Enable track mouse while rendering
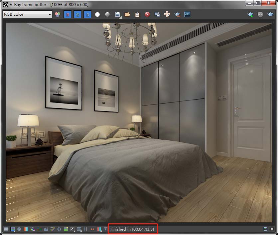This screenshot has width=278, height=235. pos(167,14)
